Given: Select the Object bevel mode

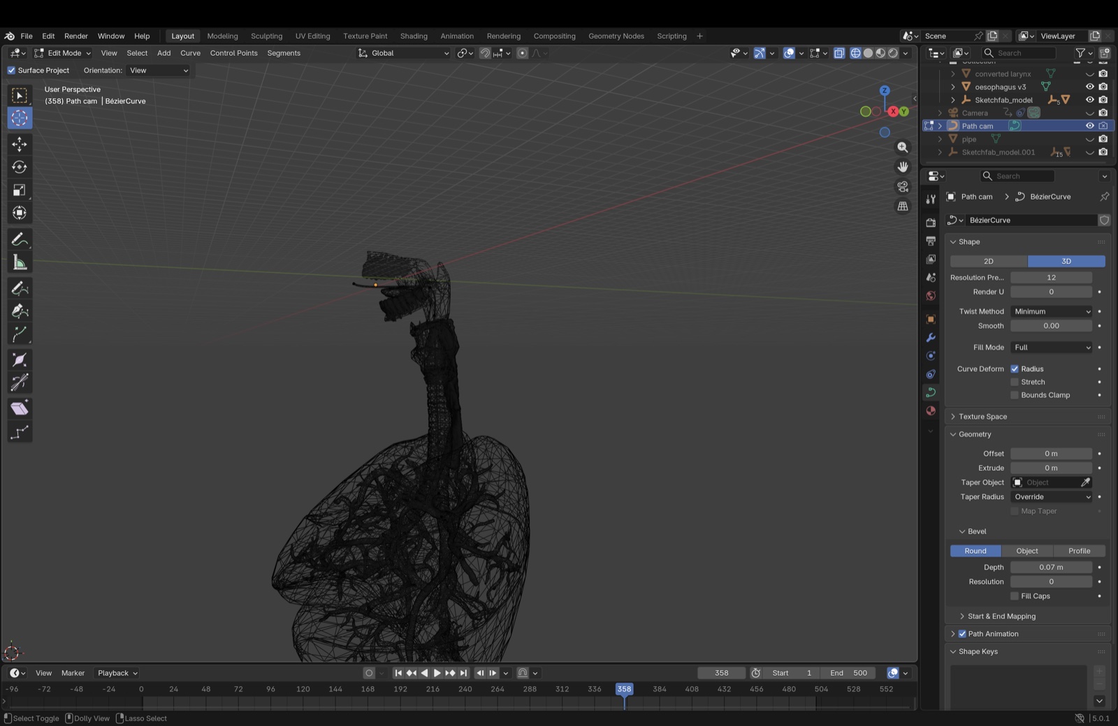Looking at the screenshot, I should click(x=1027, y=551).
